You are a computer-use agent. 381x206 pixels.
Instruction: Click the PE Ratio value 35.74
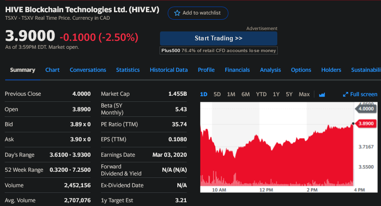(x=179, y=124)
